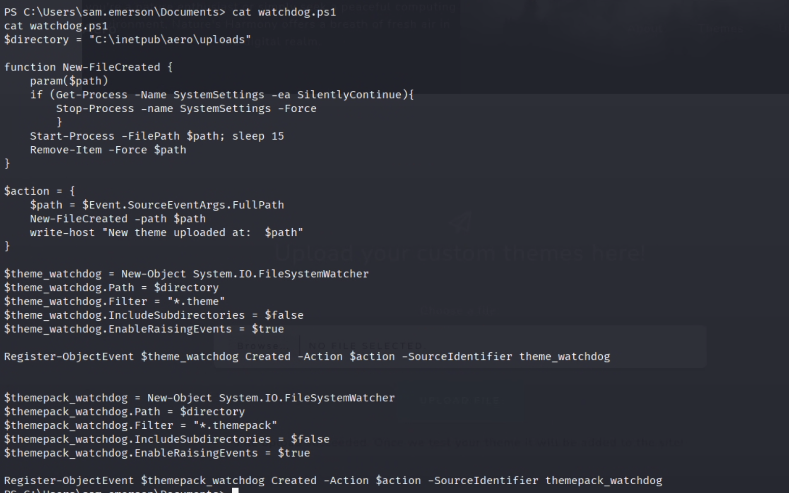789x493 pixels.
Task: Click the faint 'Upload your custom themes here!' heading
Action: pyautogui.click(x=460, y=253)
